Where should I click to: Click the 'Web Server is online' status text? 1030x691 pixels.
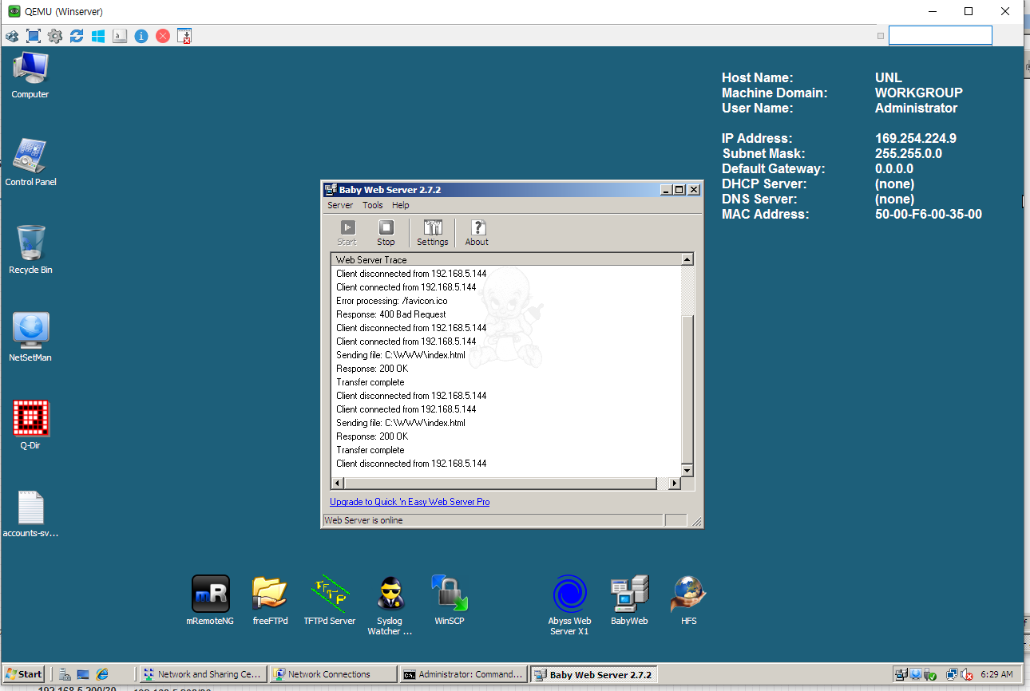click(363, 520)
